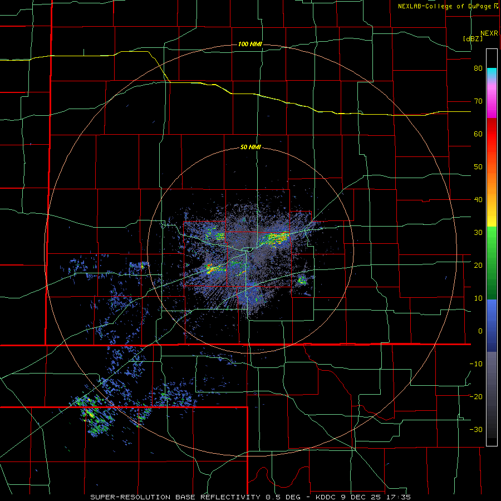Click the "100 NMI" range ring label
This screenshot has height=501, width=501.
[x=250, y=44]
